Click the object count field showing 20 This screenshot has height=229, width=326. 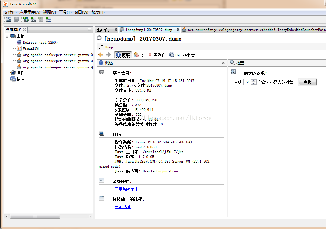pyautogui.click(x=247, y=82)
